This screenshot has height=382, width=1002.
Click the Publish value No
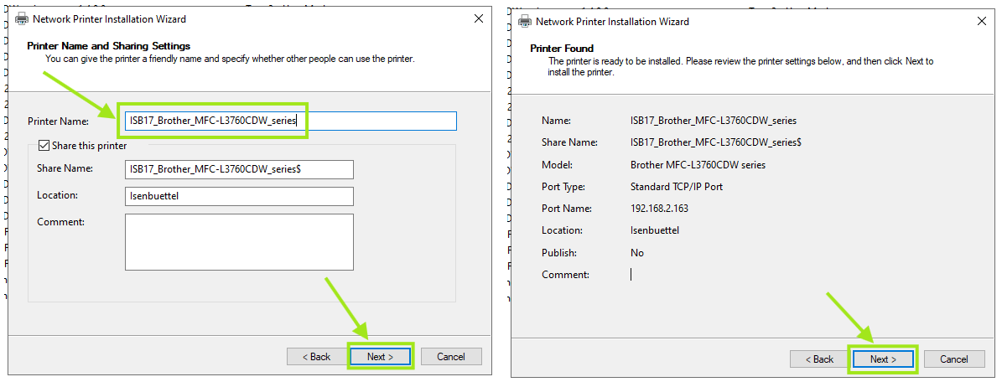coord(637,252)
